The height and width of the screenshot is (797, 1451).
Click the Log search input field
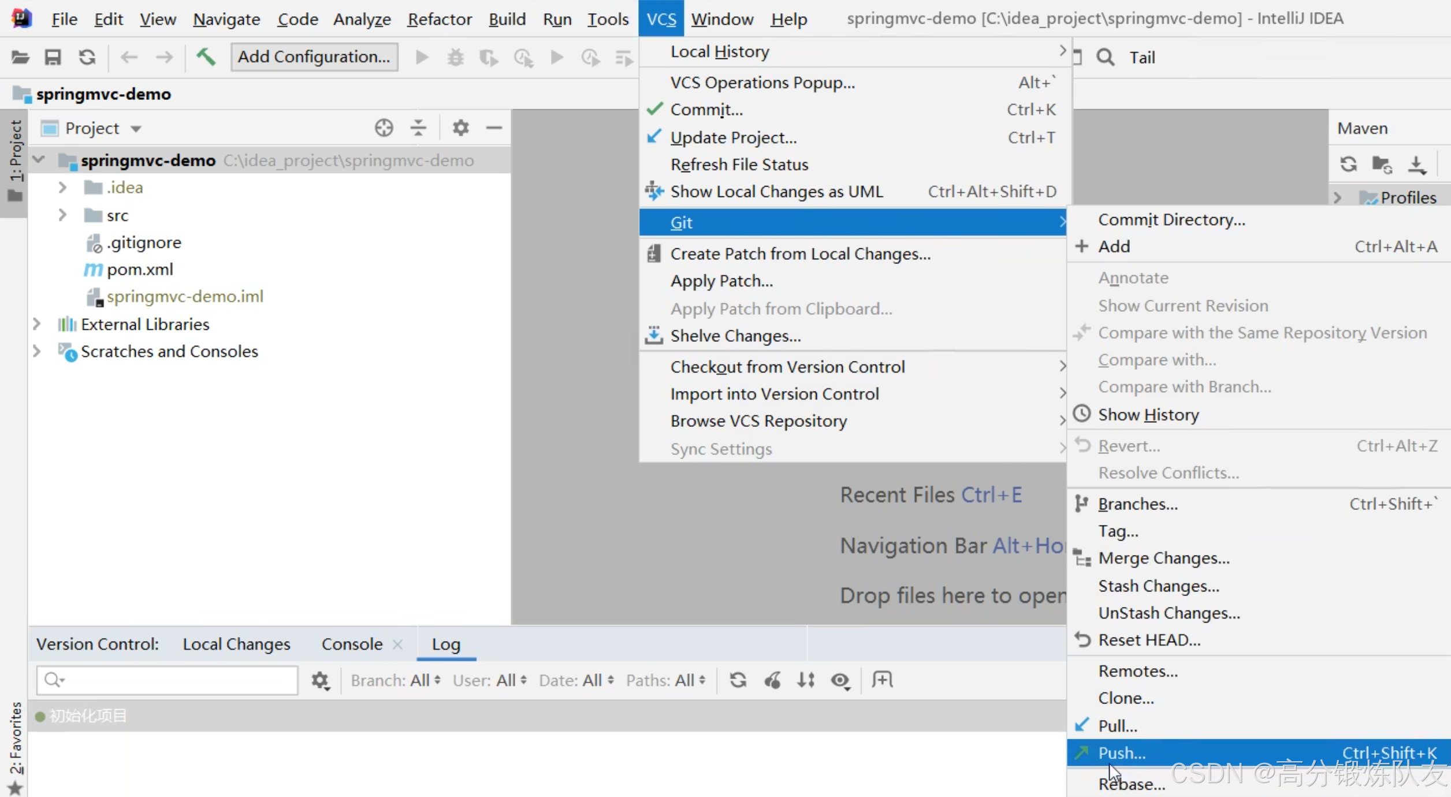point(167,680)
